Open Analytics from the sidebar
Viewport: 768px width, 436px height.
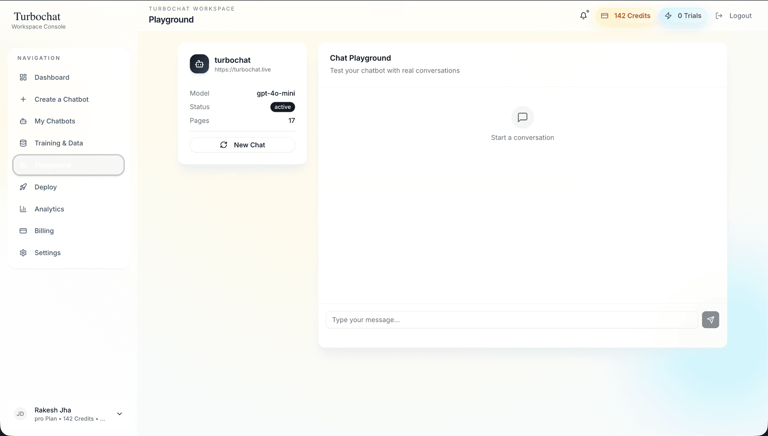pos(68,209)
